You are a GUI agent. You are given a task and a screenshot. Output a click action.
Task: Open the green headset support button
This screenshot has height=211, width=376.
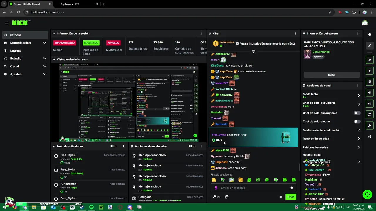tap(367, 195)
